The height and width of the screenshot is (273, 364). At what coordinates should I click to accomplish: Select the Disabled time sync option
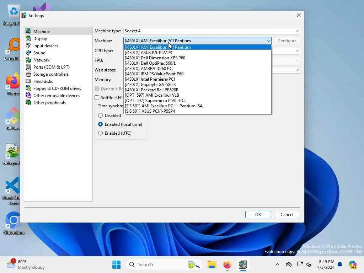pos(100,116)
